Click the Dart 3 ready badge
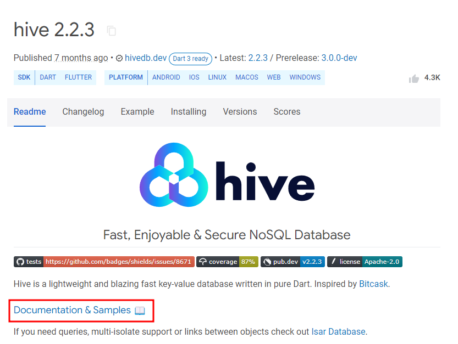 pyautogui.click(x=190, y=59)
